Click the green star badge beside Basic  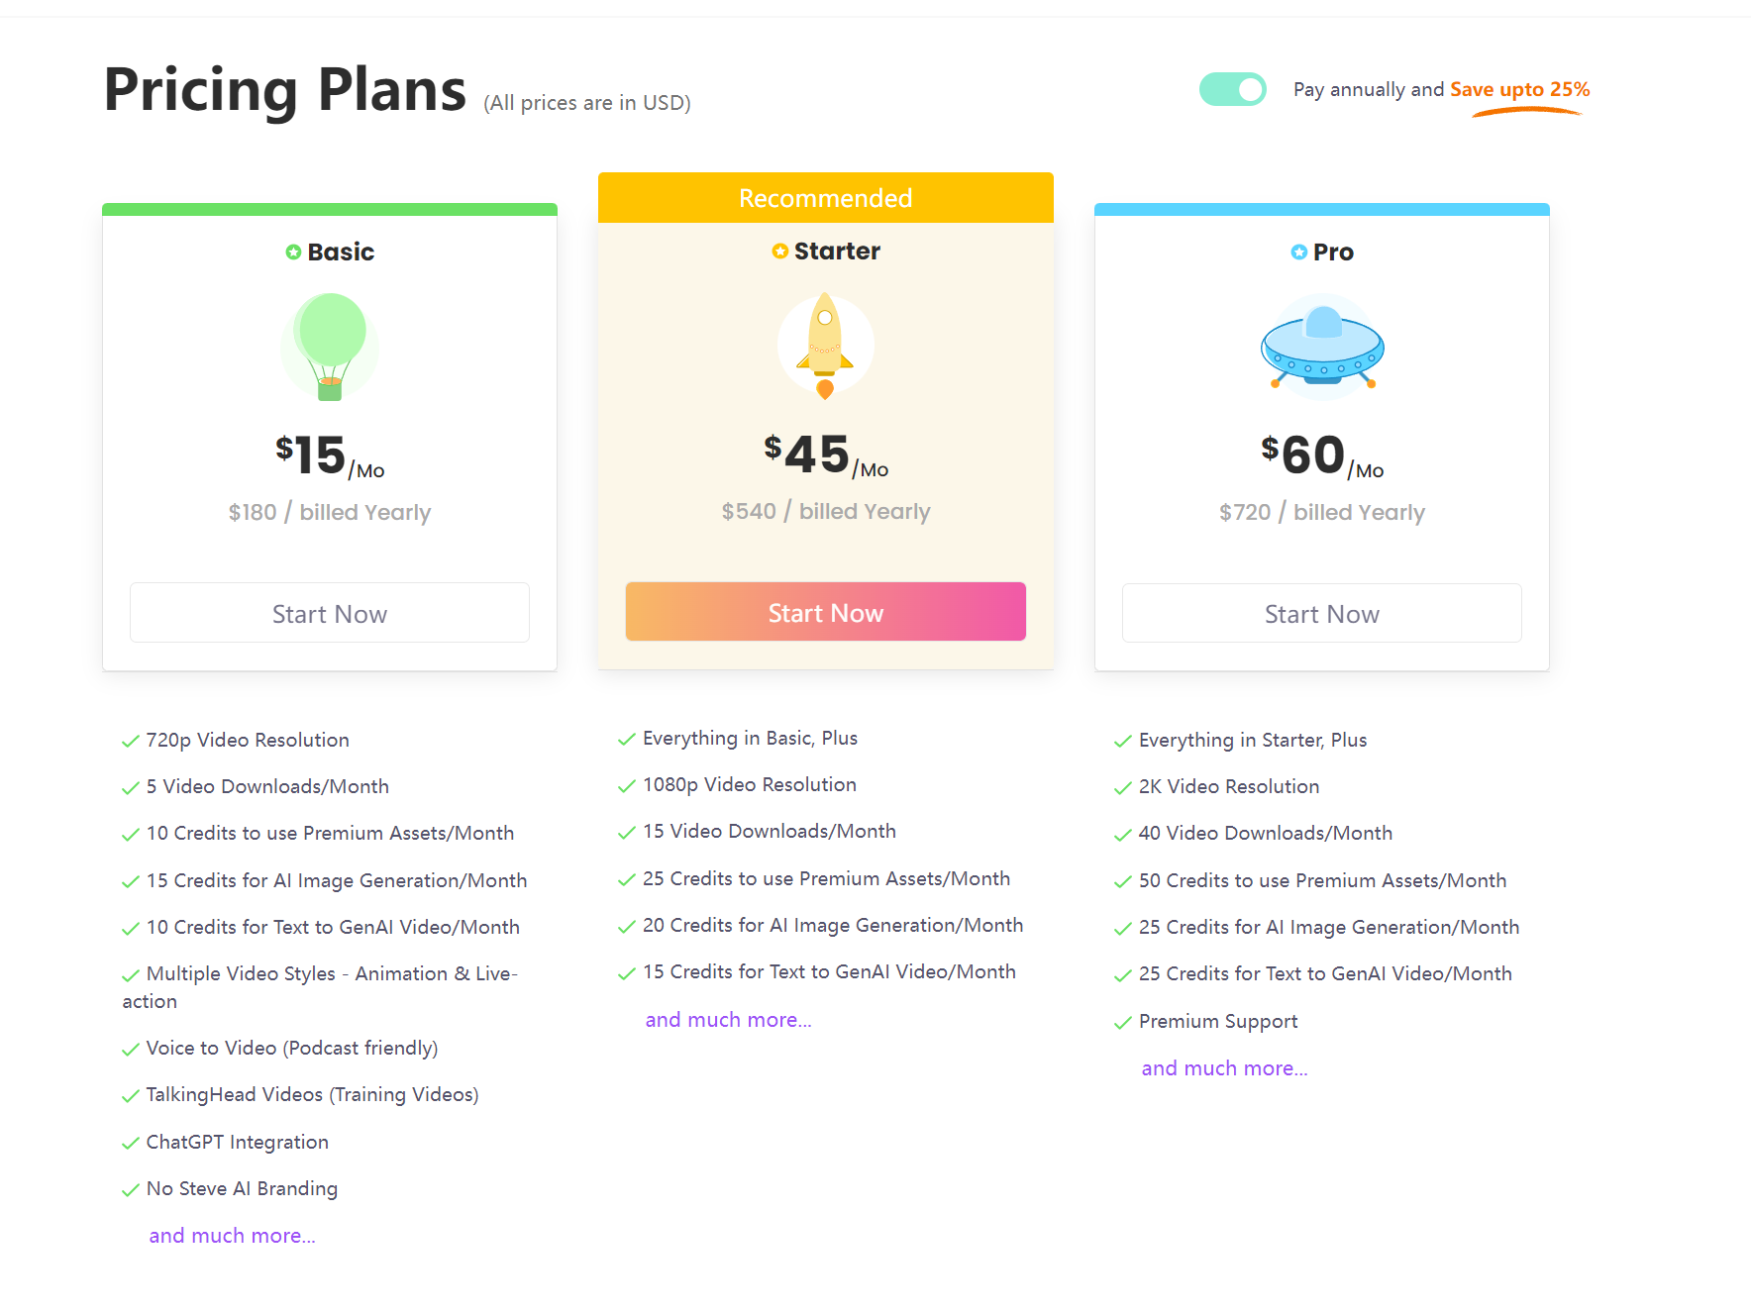[x=293, y=253]
